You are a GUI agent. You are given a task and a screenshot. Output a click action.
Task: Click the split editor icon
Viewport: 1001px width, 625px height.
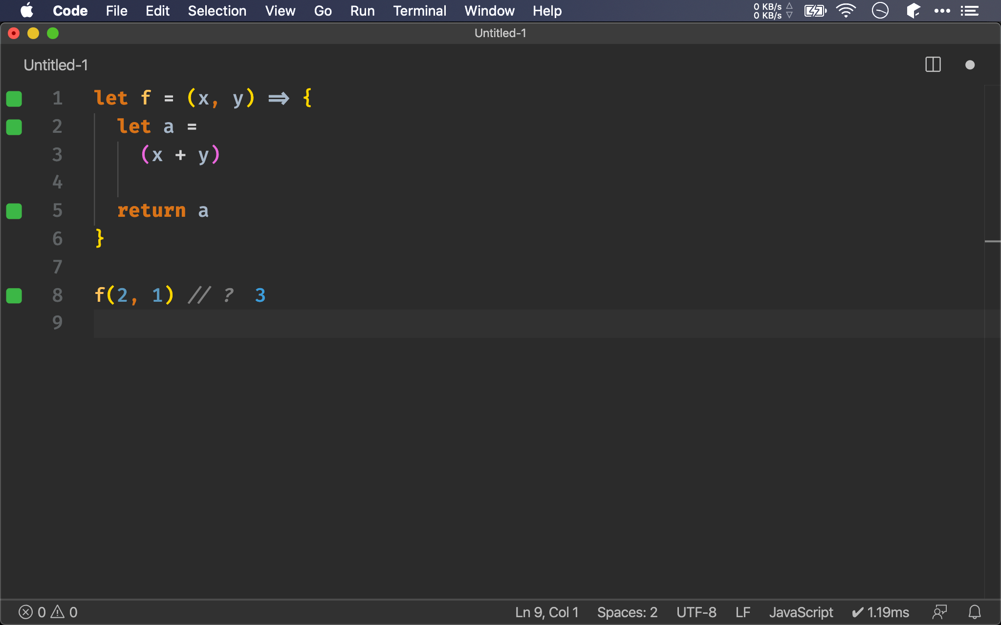(x=933, y=65)
